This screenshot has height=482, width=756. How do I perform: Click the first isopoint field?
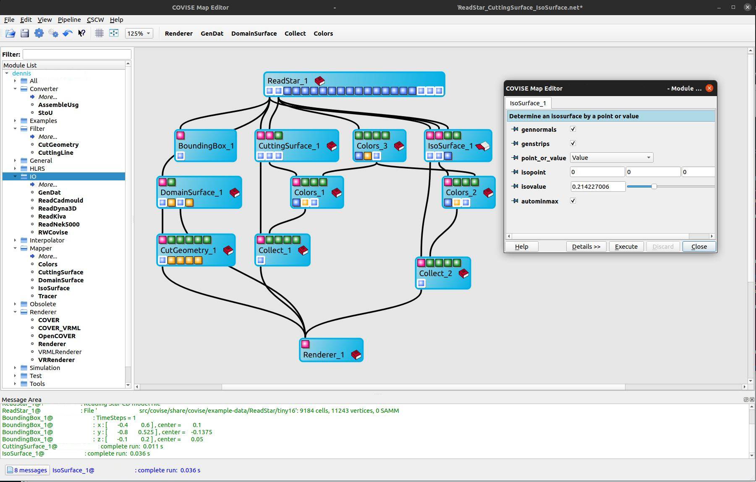tap(597, 172)
